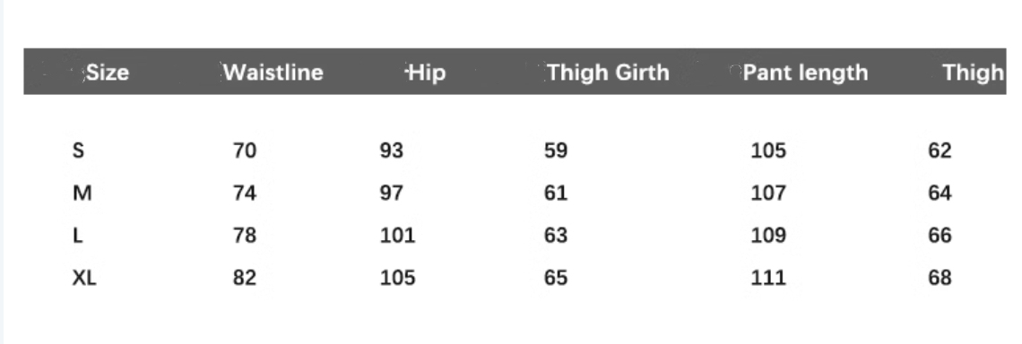Select pant length value 111

click(x=768, y=279)
